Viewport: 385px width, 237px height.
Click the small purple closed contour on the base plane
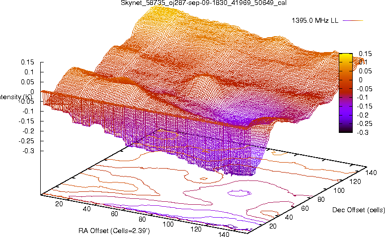[239, 193]
